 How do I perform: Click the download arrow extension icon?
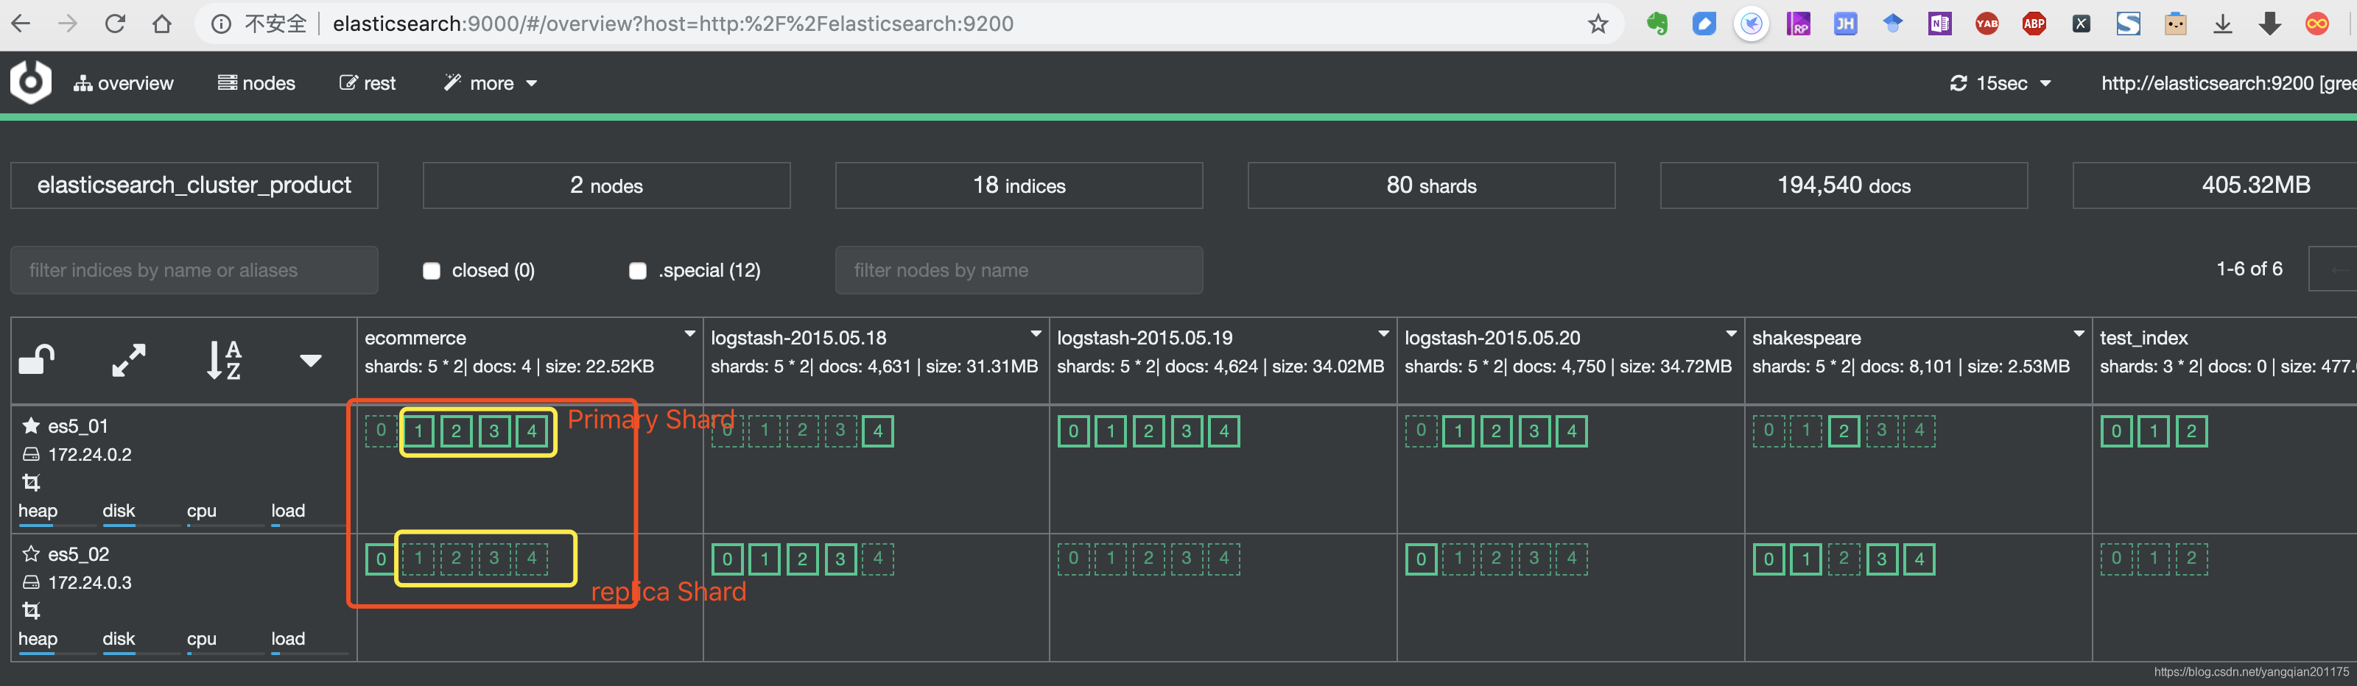coord(2222,24)
